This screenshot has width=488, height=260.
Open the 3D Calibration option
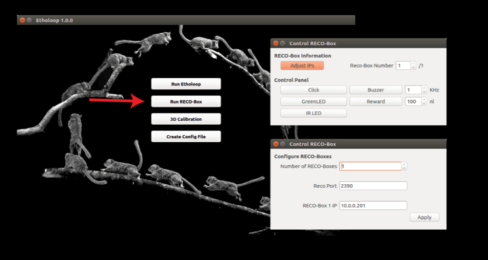[x=186, y=119]
